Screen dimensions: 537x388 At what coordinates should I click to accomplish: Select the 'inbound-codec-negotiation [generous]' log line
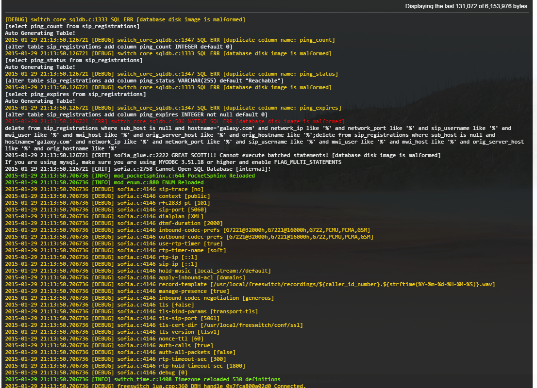point(139,298)
